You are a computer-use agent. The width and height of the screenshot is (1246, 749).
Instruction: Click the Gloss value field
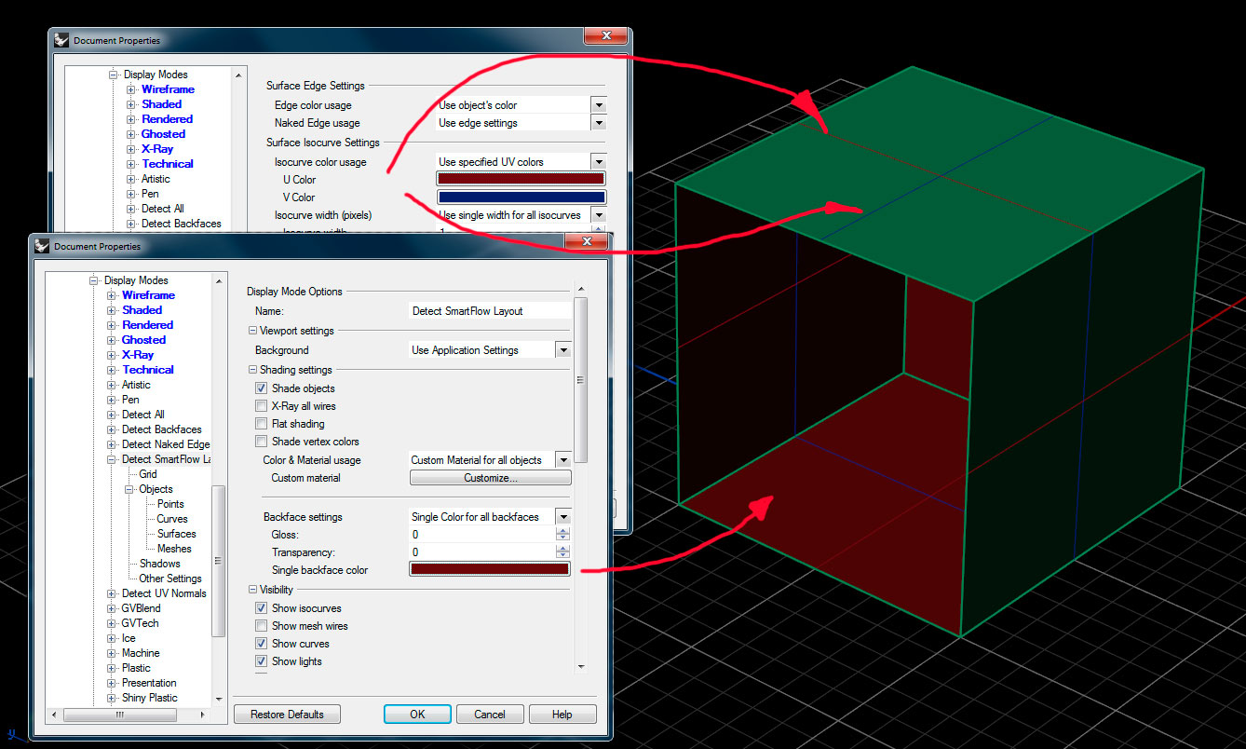482,535
